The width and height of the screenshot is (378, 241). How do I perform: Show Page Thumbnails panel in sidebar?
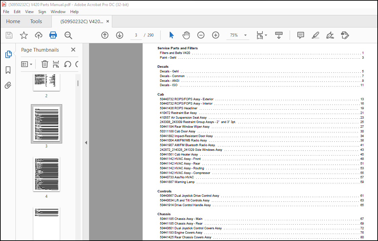[x=8, y=54]
